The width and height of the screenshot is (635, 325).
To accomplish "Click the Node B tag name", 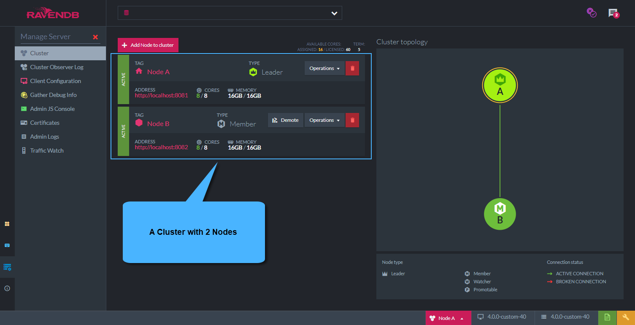I will [x=158, y=124].
